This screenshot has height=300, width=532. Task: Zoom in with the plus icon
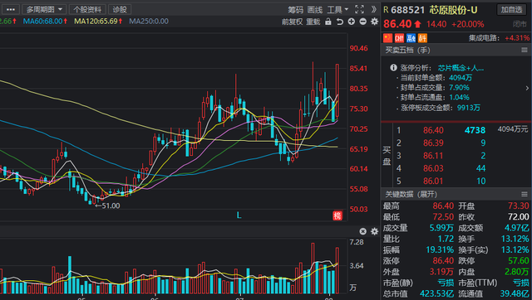click(351, 22)
